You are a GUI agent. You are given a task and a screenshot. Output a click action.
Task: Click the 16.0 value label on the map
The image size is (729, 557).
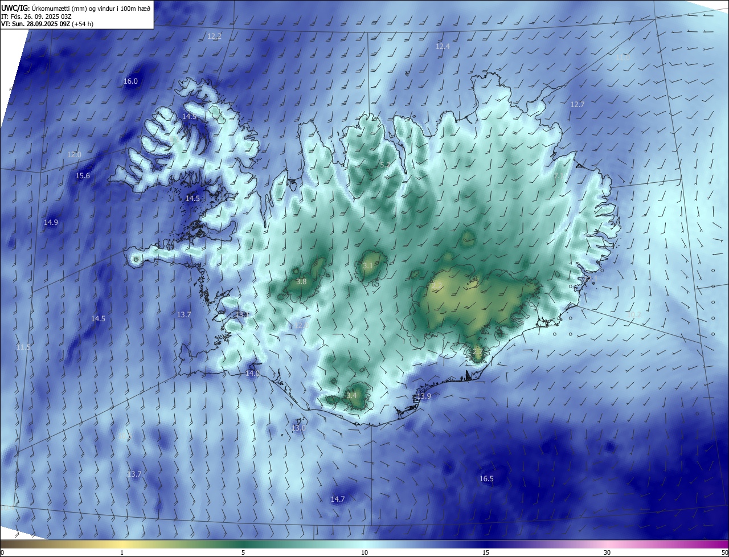pos(130,81)
